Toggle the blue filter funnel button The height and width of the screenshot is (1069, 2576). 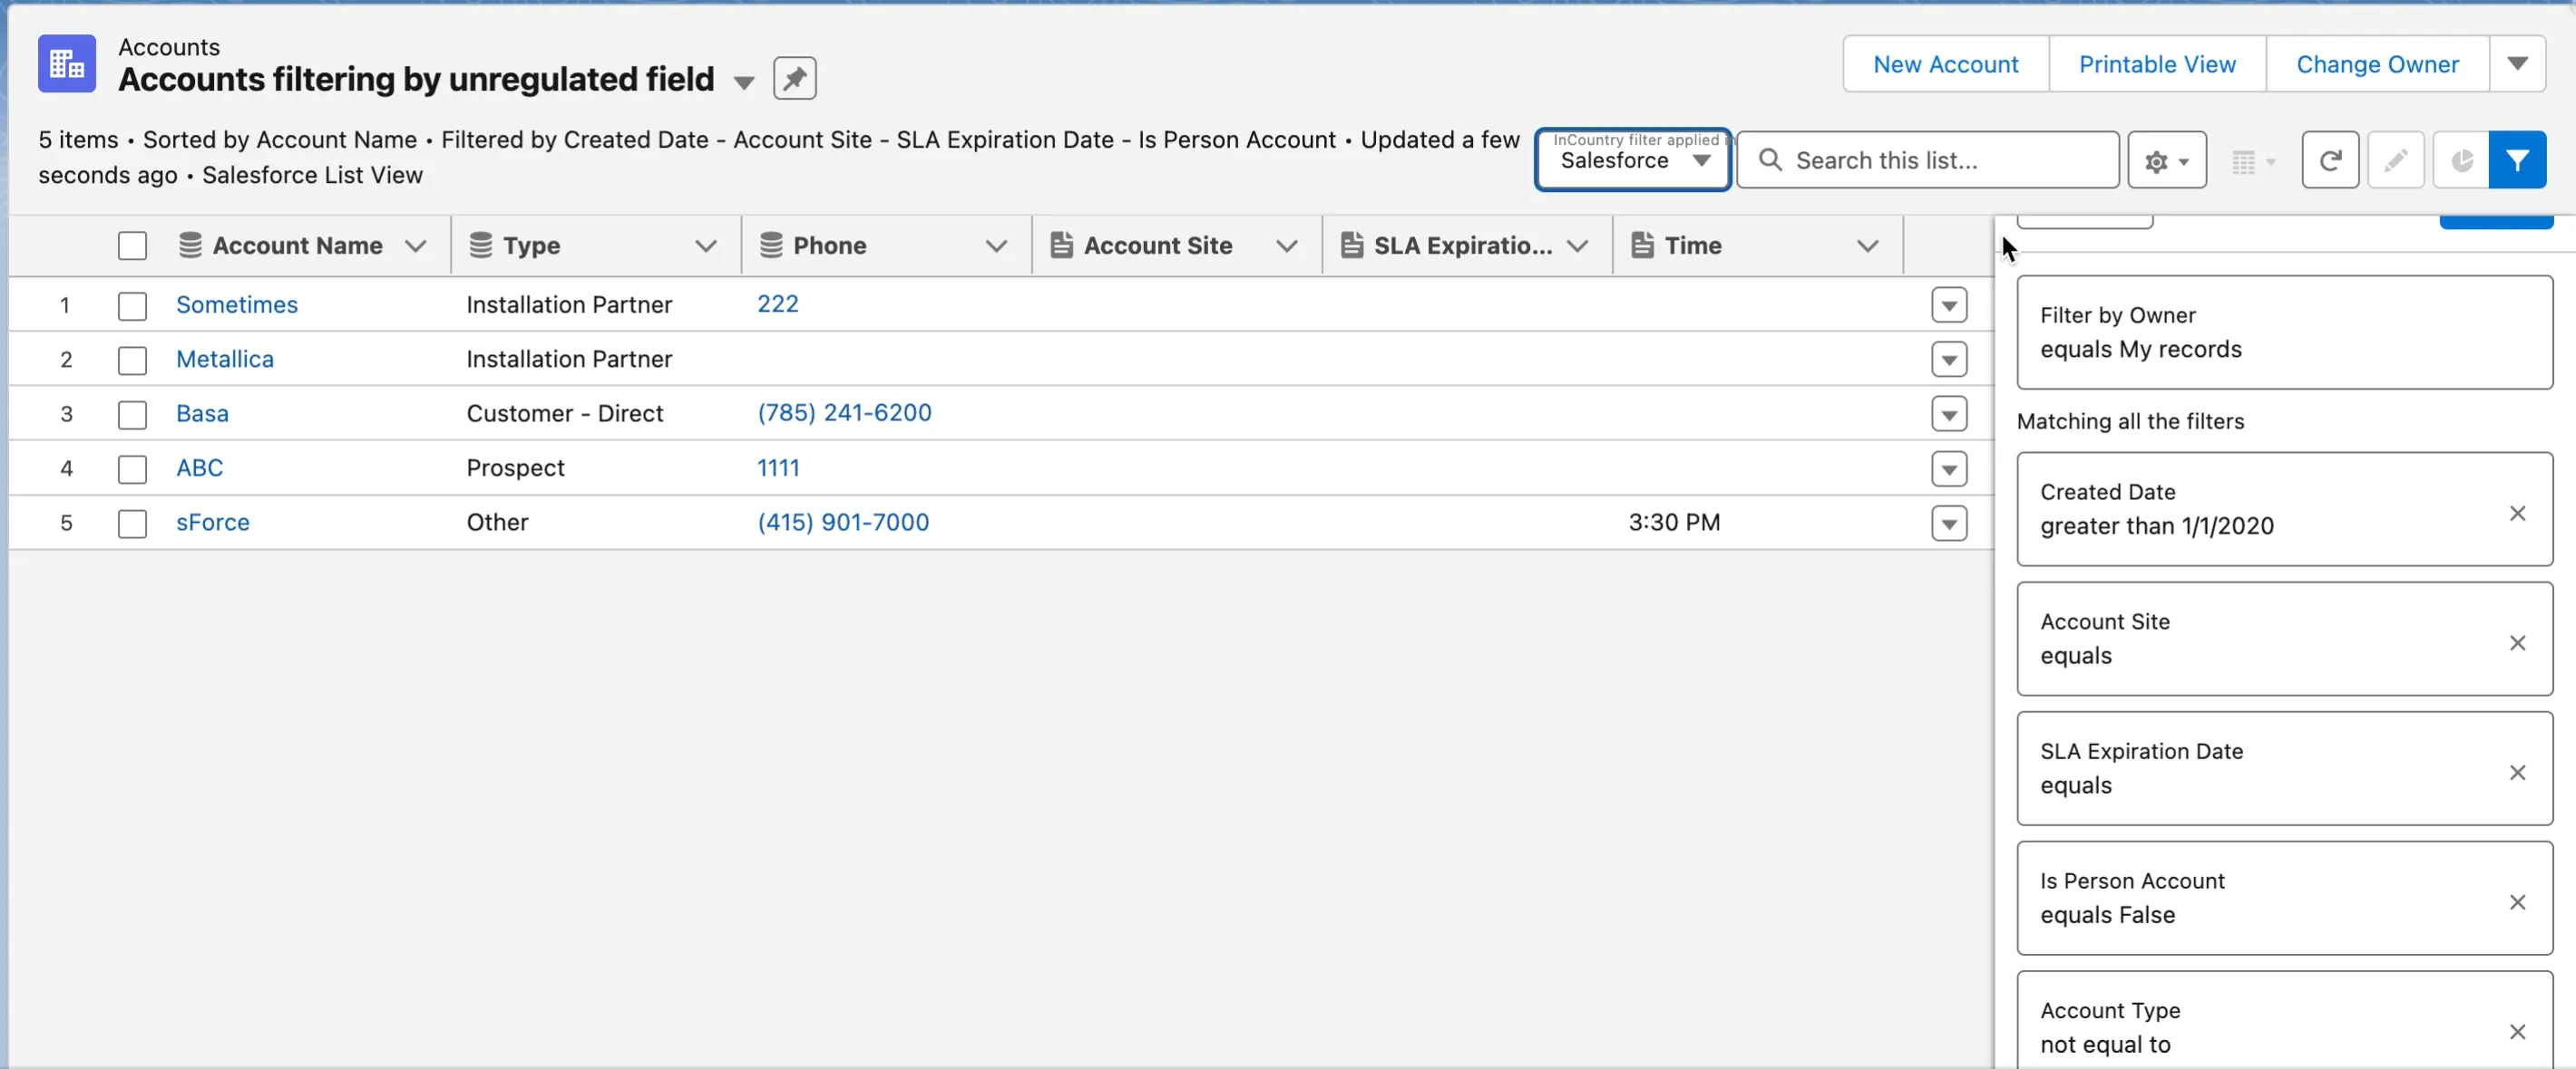tap(2516, 159)
